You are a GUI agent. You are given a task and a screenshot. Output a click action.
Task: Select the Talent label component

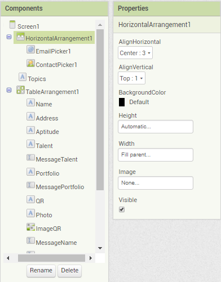click(x=45, y=146)
